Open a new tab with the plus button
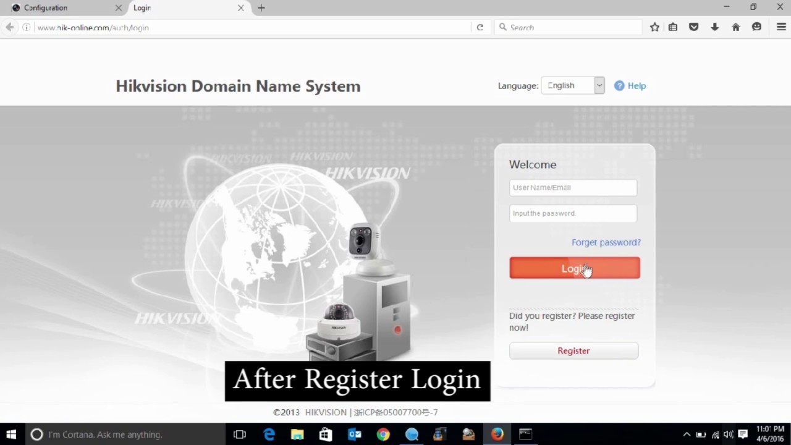 [x=261, y=8]
